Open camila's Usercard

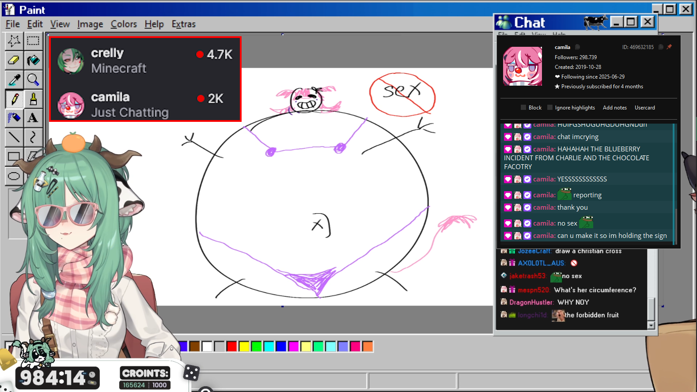(x=645, y=108)
